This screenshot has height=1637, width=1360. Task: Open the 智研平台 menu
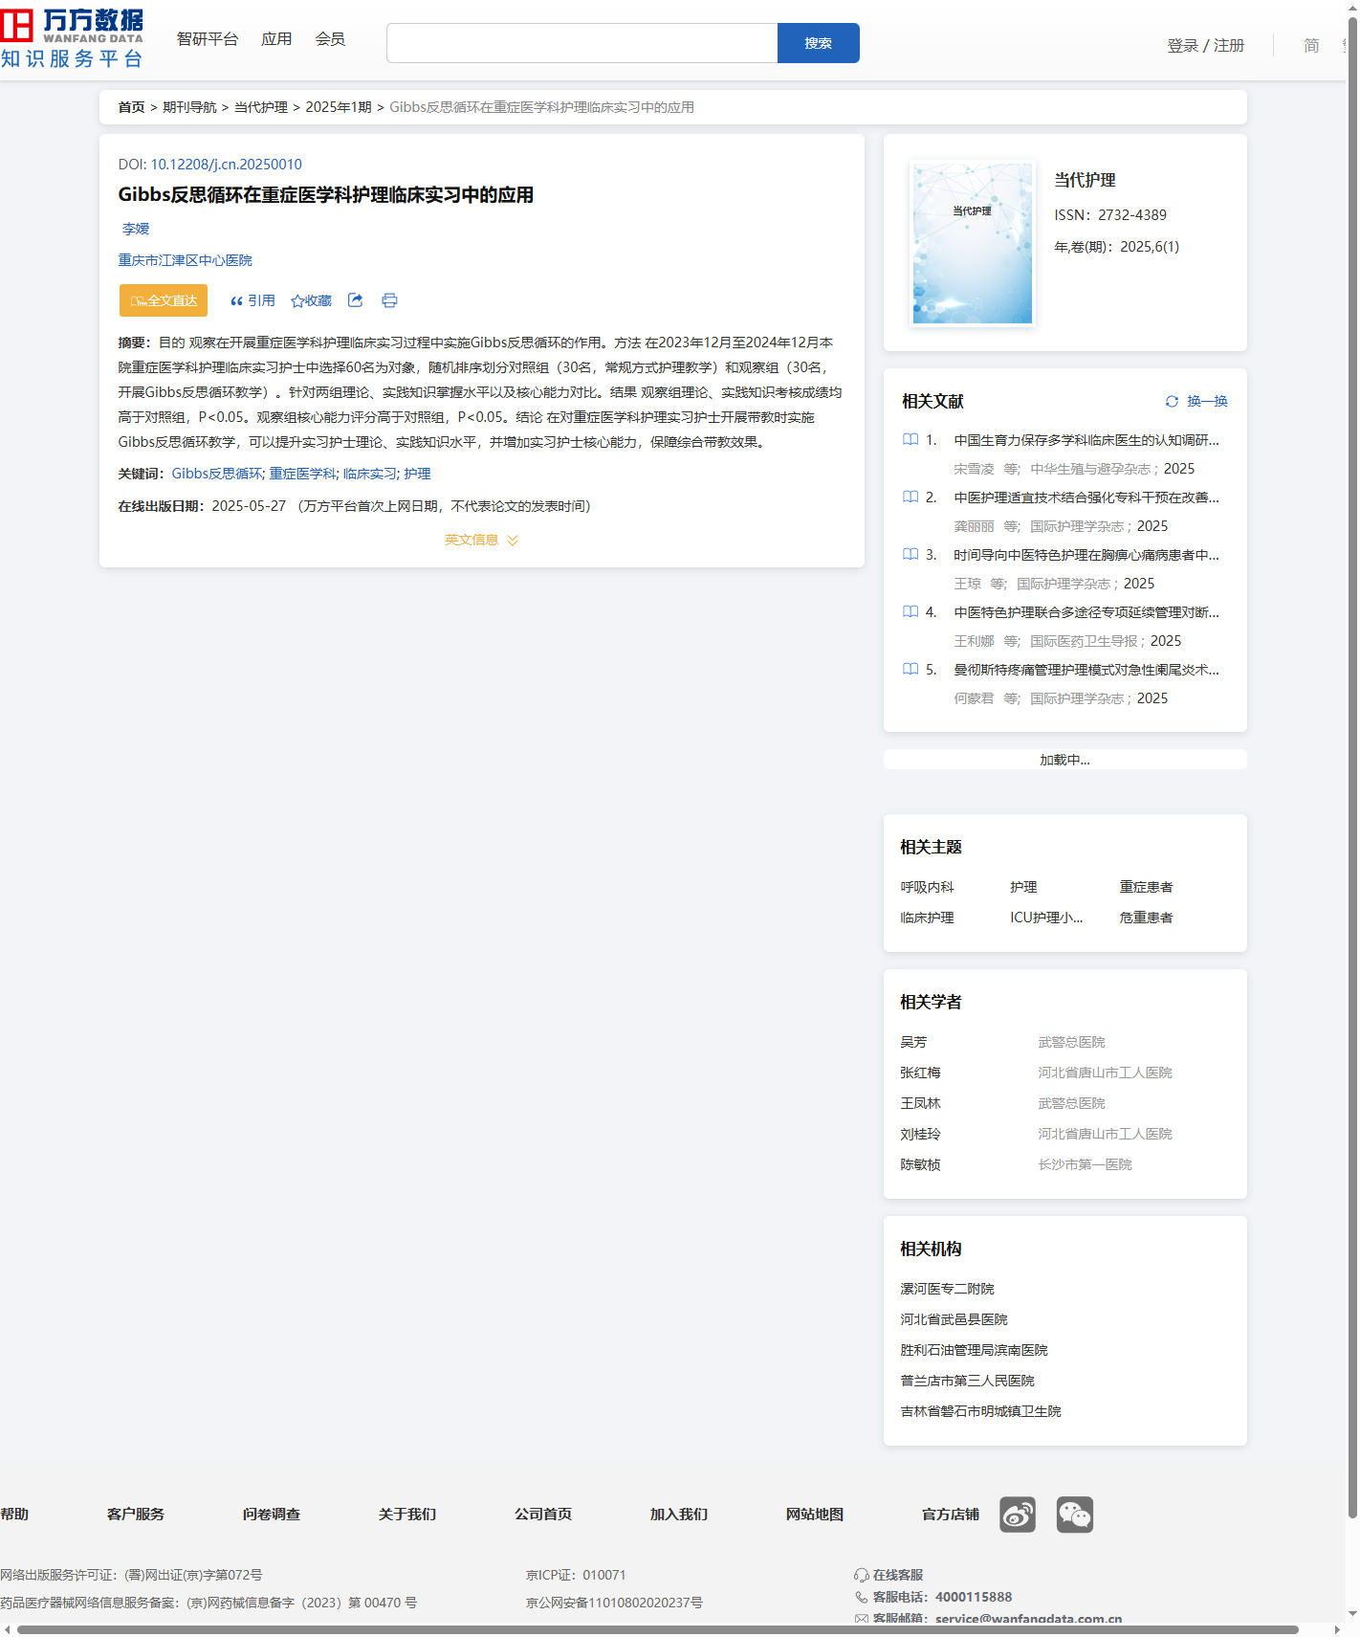click(x=208, y=39)
